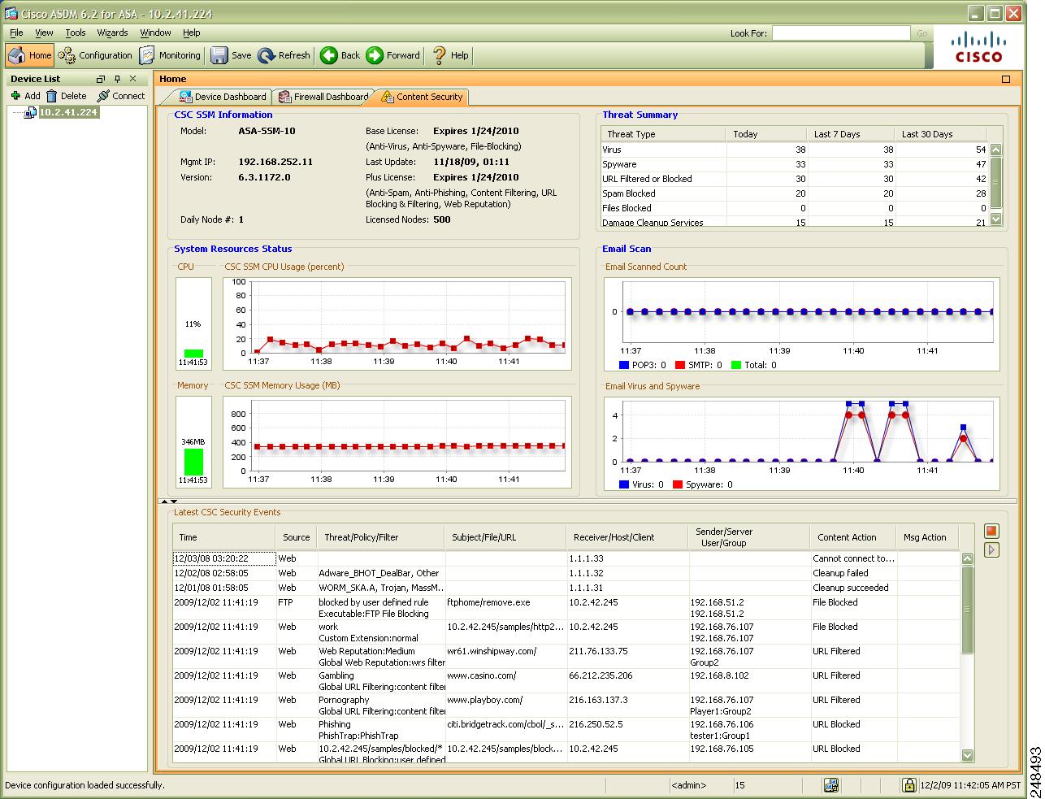Open the Window menu
Image resolution: width=1045 pixels, height=799 pixels.
click(x=155, y=33)
